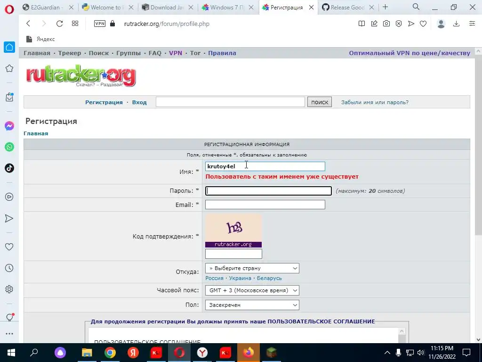
Task: Open the Opera menu logo
Action: pyautogui.click(x=9, y=9)
